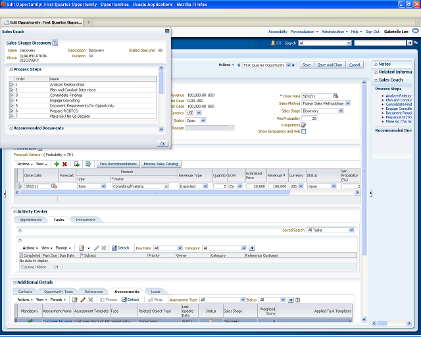Click OK in the Sales Coach popup

162,143
